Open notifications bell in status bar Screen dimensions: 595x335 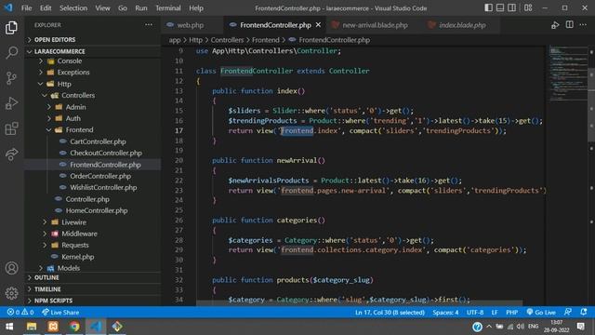tap(584, 313)
